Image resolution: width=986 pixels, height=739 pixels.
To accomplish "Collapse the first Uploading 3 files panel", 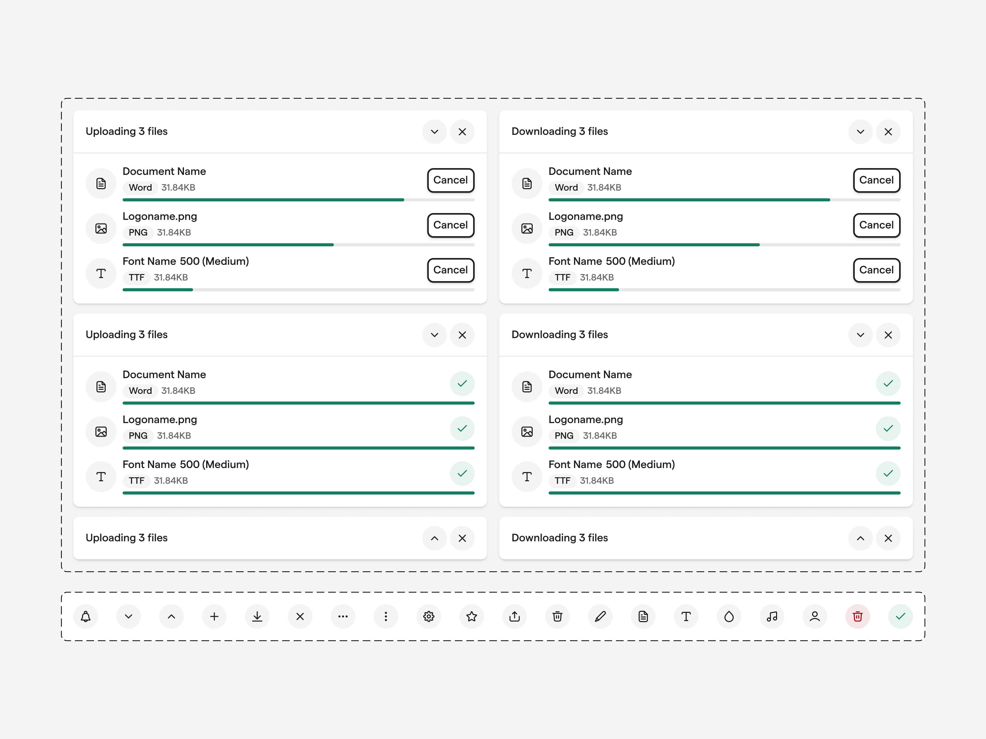I will (x=434, y=132).
